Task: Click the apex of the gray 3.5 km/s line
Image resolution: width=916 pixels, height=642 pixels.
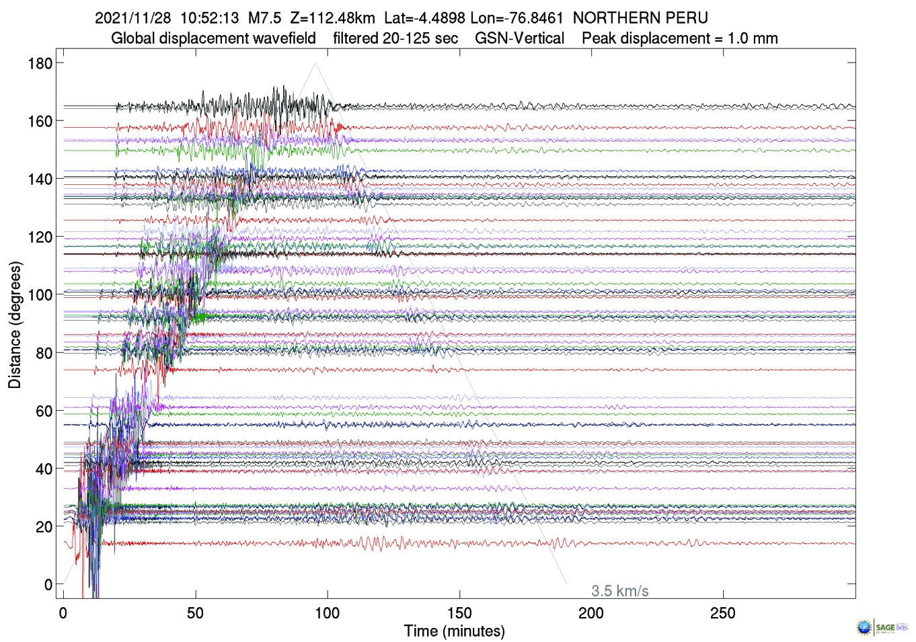Action: [x=315, y=63]
